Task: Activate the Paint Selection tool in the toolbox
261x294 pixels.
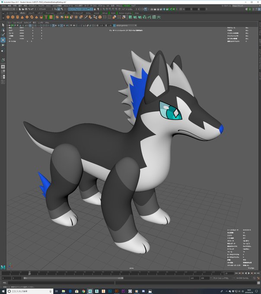Action: [x=3, y=35]
